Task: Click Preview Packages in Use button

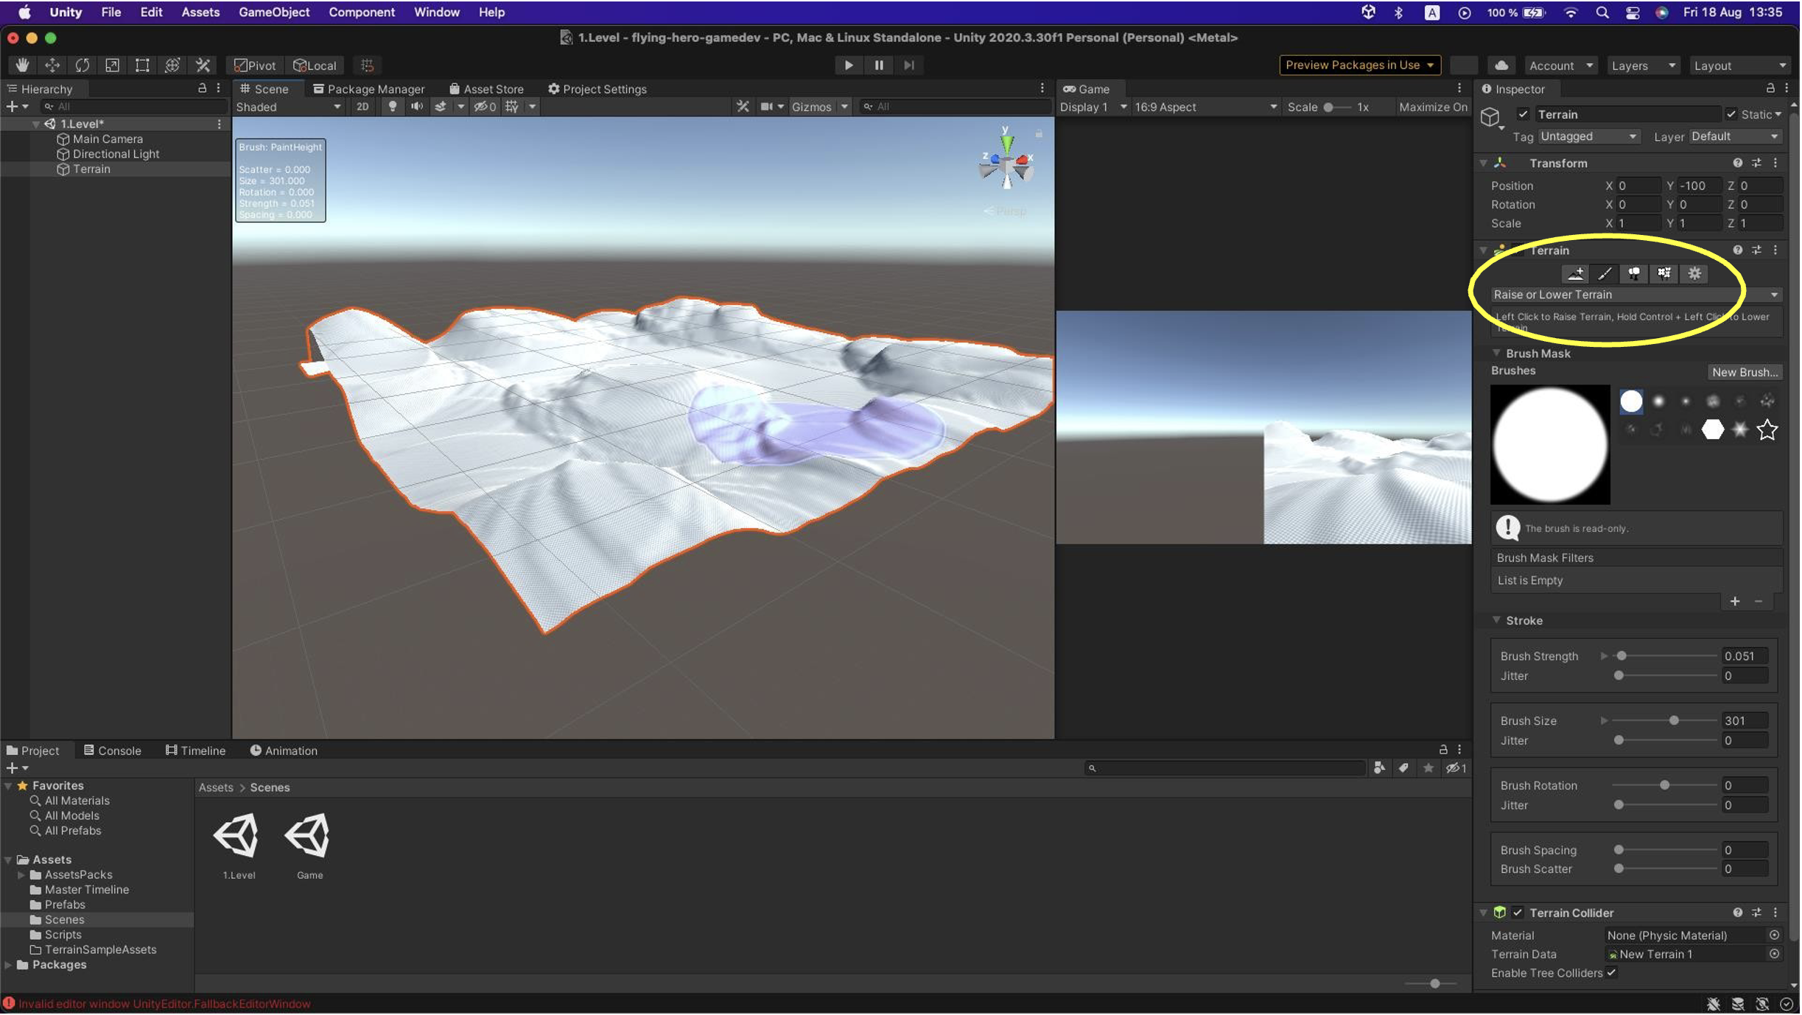Action: pos(1360,66)
